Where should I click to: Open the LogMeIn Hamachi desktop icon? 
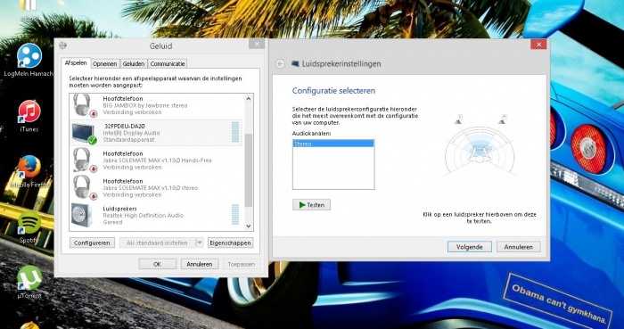pos(29,60)
